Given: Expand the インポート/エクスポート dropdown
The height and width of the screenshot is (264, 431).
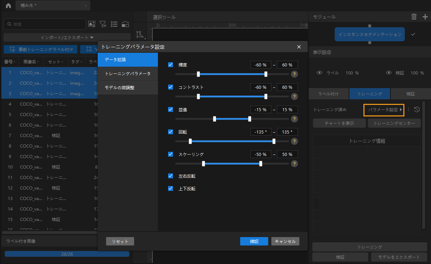Looking at the screenshot, I should pos(67,37).
